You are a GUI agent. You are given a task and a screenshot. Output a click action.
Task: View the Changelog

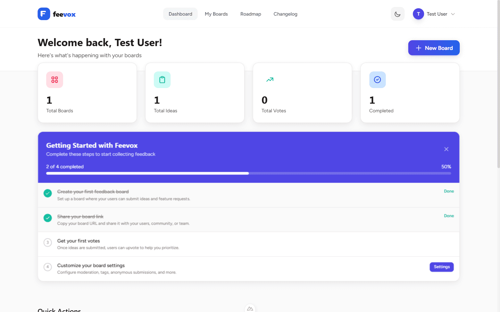pyautogui.click(x=285, y=14)
